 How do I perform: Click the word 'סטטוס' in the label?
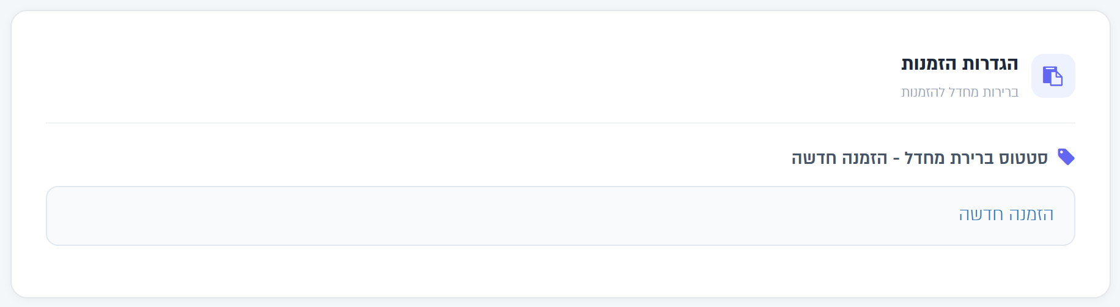click(1023, 158)
